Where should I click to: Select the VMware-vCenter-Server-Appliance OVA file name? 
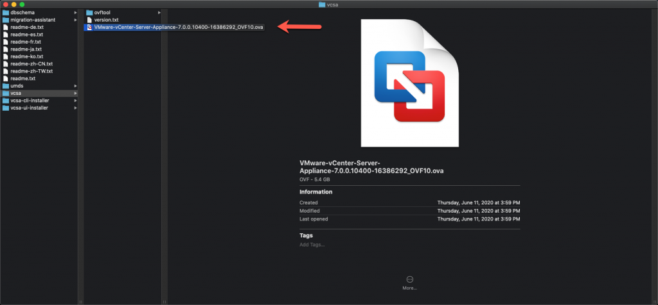pyautogui.click(x=179, y=27)
